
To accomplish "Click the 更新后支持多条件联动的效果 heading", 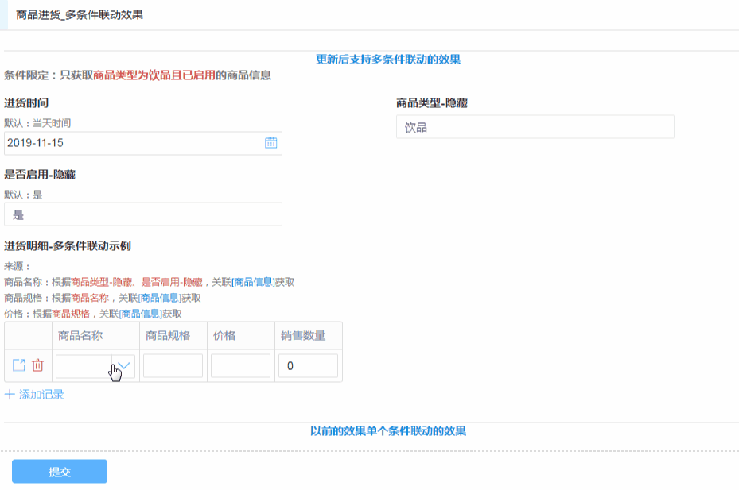I will pyautogui.click(x=388, y=59).
